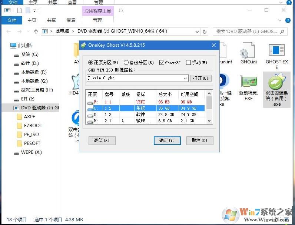
Task: Open the PESOFT folder in sidebar
Action: tap(29, 143)
